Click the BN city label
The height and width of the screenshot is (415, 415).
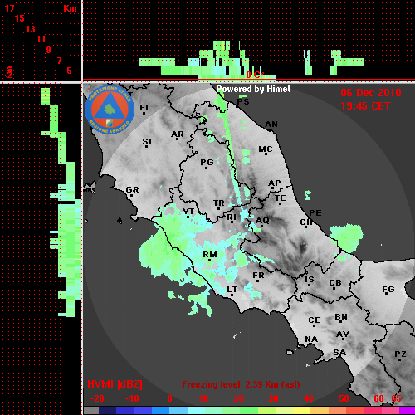pos(341,317)
